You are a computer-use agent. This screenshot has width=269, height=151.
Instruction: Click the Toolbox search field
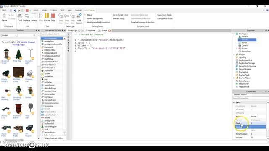click(x=26, y=35)
